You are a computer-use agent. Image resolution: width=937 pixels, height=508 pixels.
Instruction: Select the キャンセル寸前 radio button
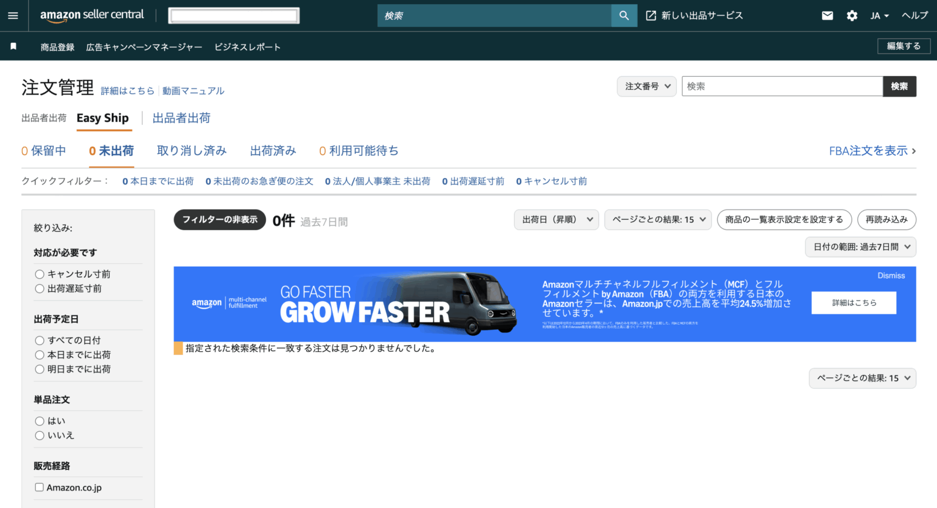[x=40, y=274]
